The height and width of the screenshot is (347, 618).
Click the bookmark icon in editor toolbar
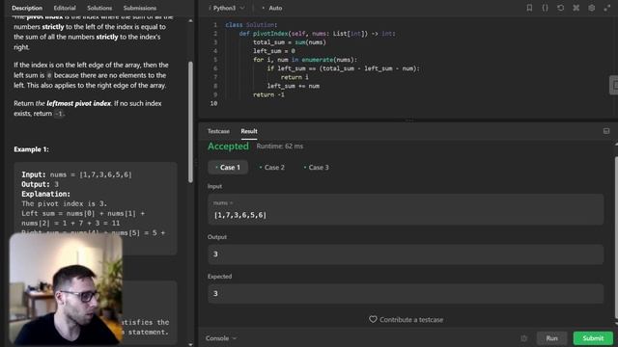[529, 8]
